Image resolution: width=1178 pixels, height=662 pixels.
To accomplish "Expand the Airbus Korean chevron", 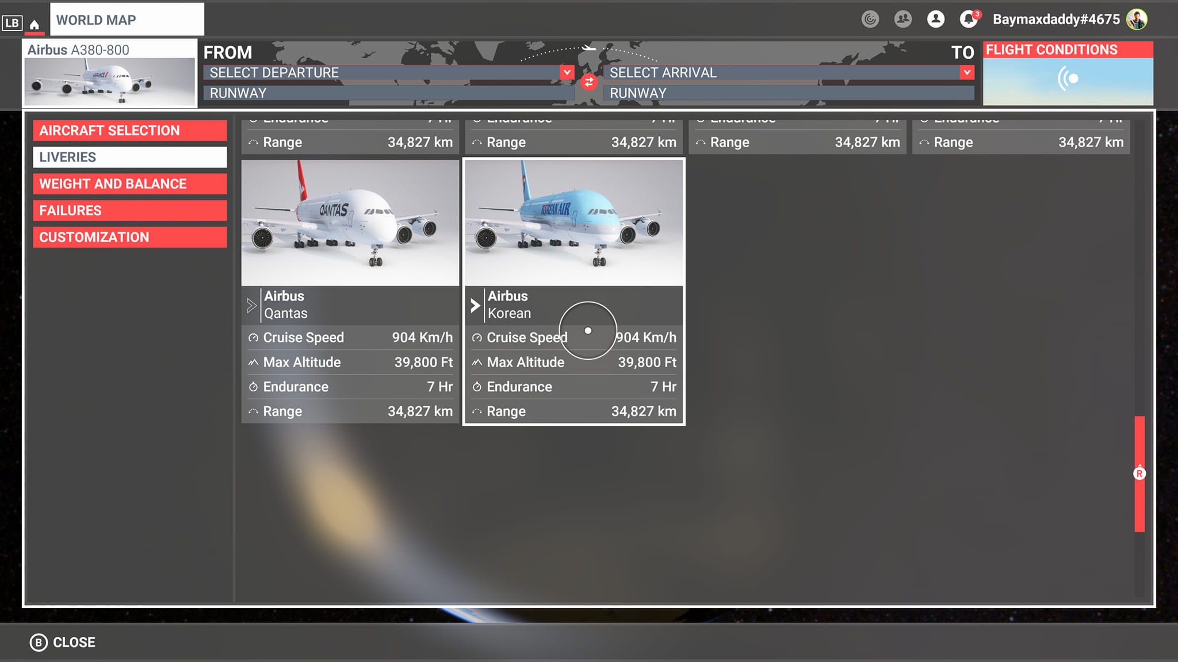I will coord(475,305).
